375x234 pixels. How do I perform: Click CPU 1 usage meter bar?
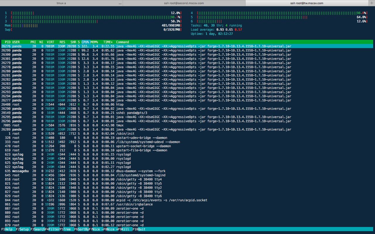pyautogui.click(x=93, y=13)
